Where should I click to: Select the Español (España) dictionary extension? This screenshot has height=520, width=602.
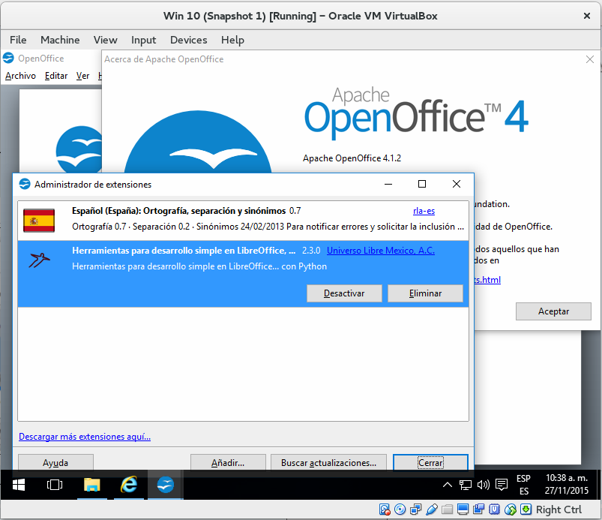click(225, 218)
